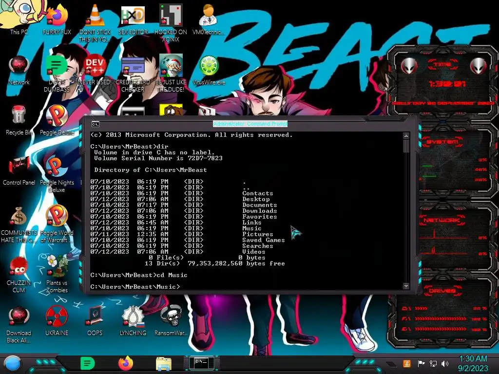
Task: Click the DRIVES widget header
Action: [x=442, y=291]
